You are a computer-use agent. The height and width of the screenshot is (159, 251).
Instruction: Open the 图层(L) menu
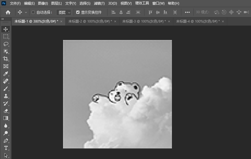tap(56, 3)
